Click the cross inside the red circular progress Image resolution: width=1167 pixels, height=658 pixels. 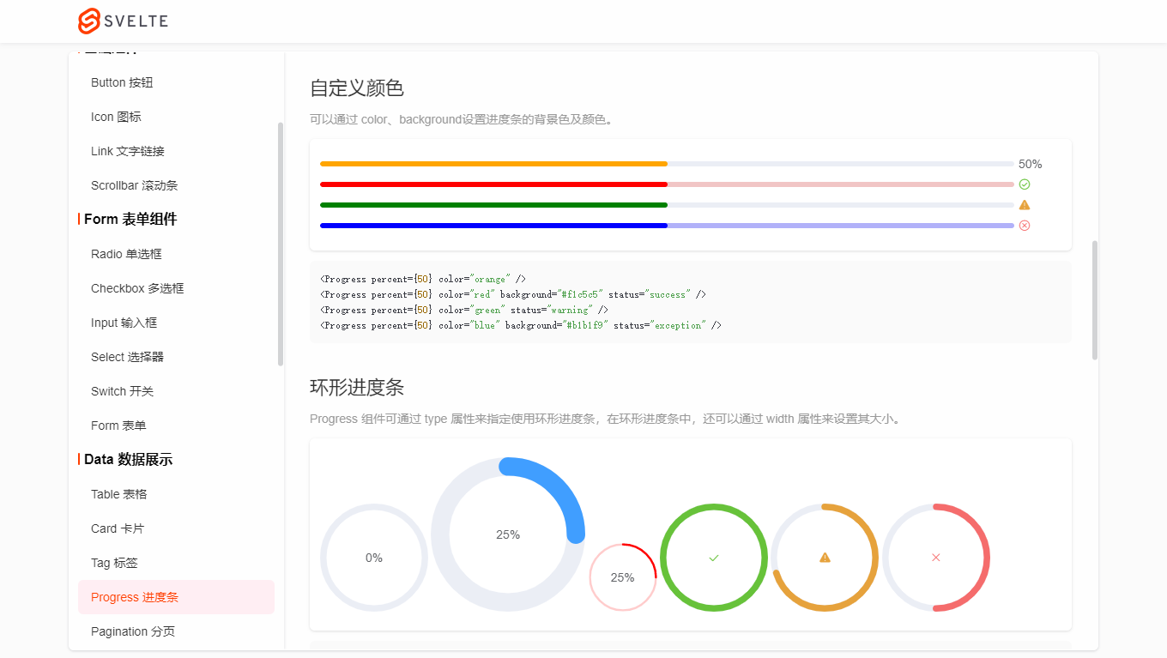936,557
